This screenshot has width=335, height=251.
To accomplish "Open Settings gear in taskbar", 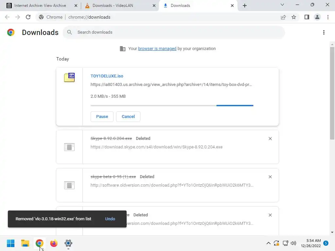I will coord(68,243).
